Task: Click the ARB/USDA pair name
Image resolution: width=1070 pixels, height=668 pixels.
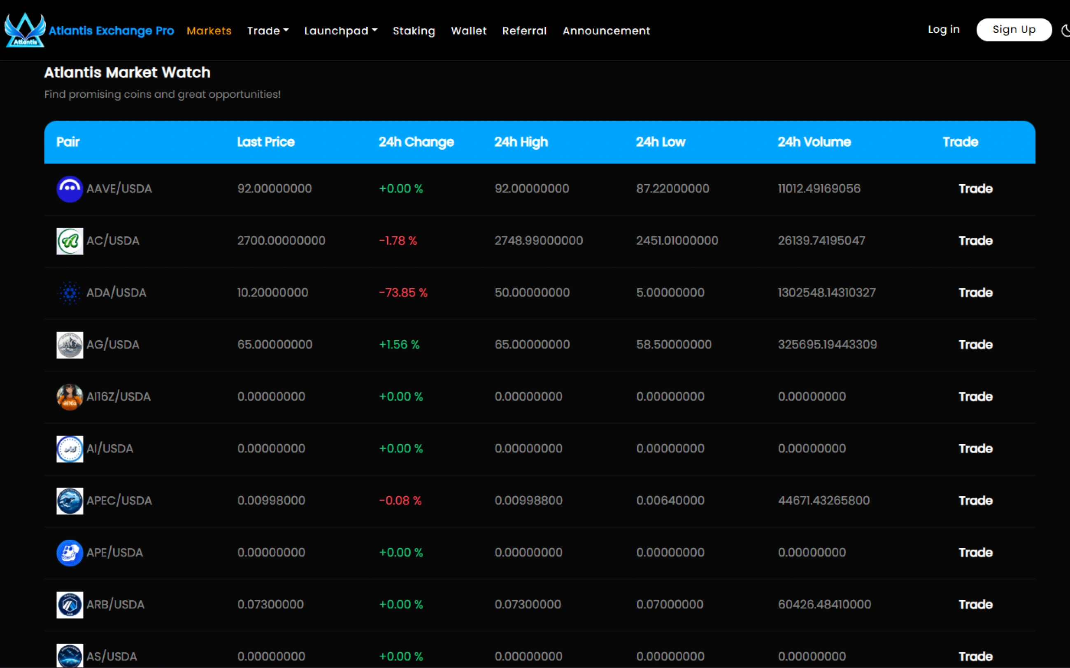Action: (115, 604)
